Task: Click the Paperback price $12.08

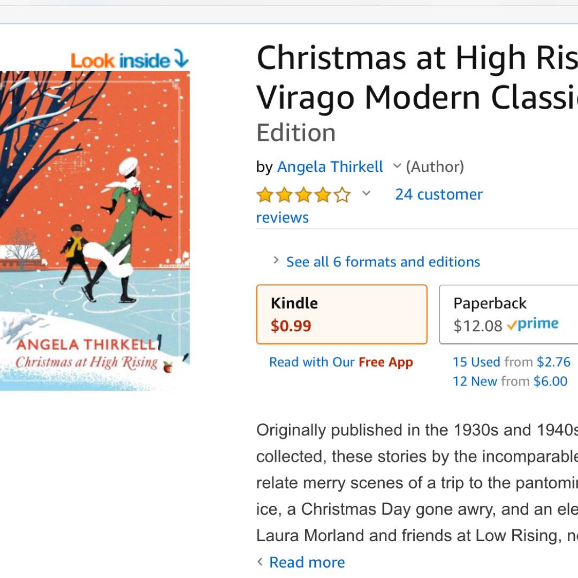Action: 477,326
